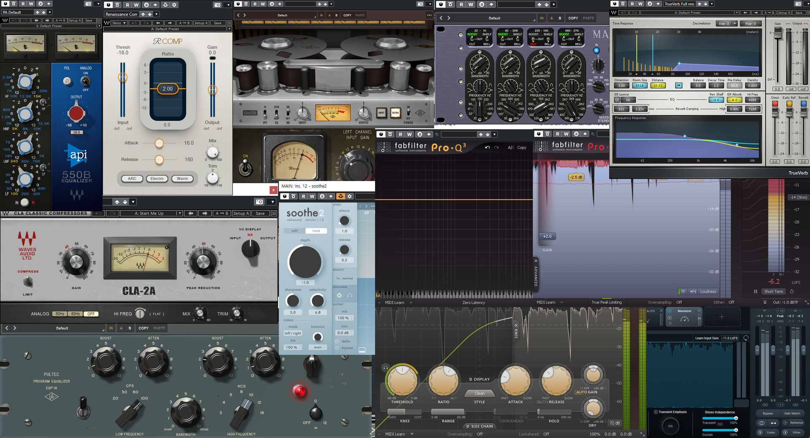Click the limiter meter pause icon
Viewport: 810px width, 438px height.
point(756,291)
